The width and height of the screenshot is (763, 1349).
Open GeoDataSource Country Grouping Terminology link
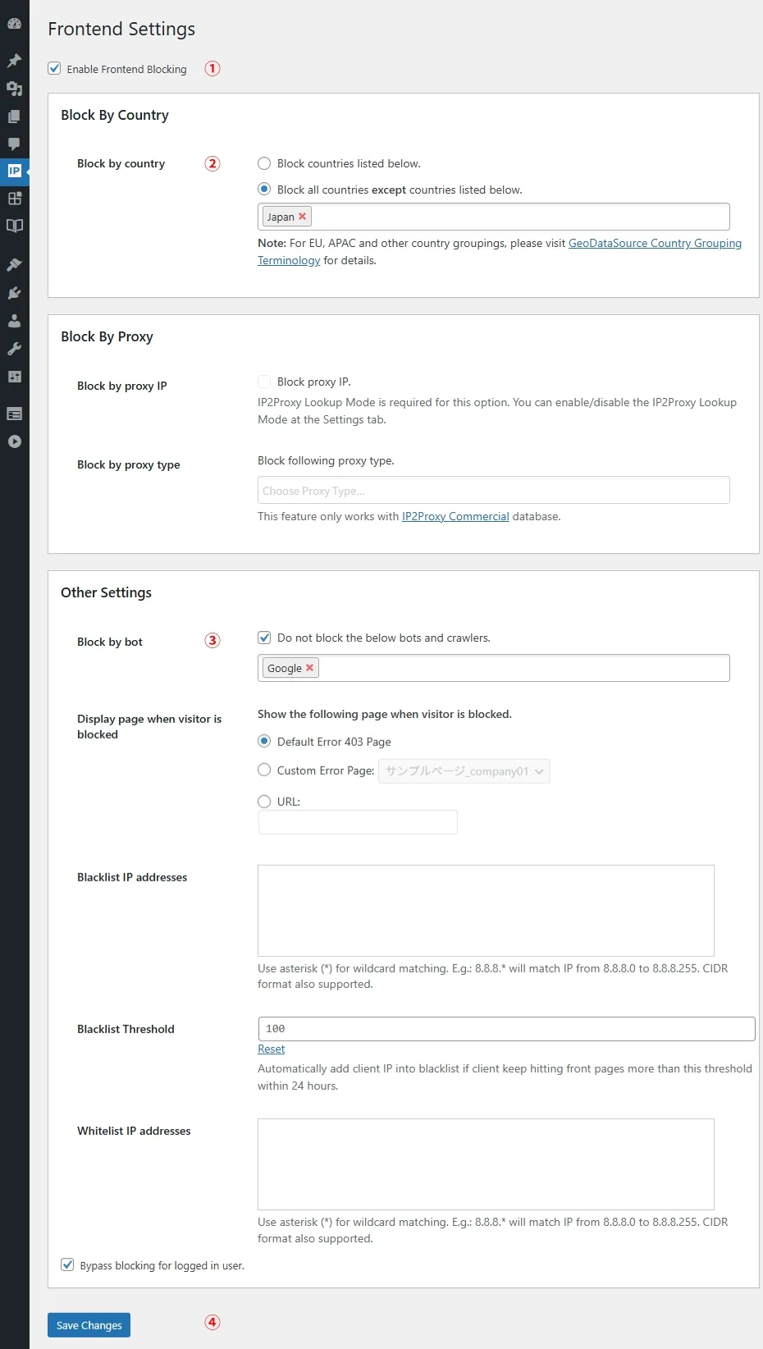tap(500, 251)
